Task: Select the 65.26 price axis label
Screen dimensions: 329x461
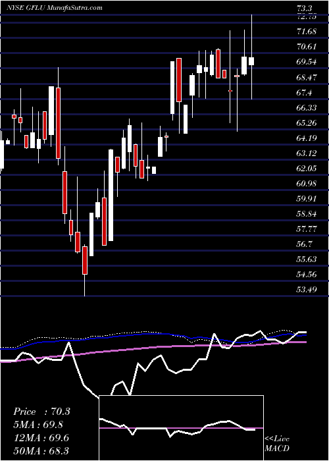Action: tap(307, 122)
